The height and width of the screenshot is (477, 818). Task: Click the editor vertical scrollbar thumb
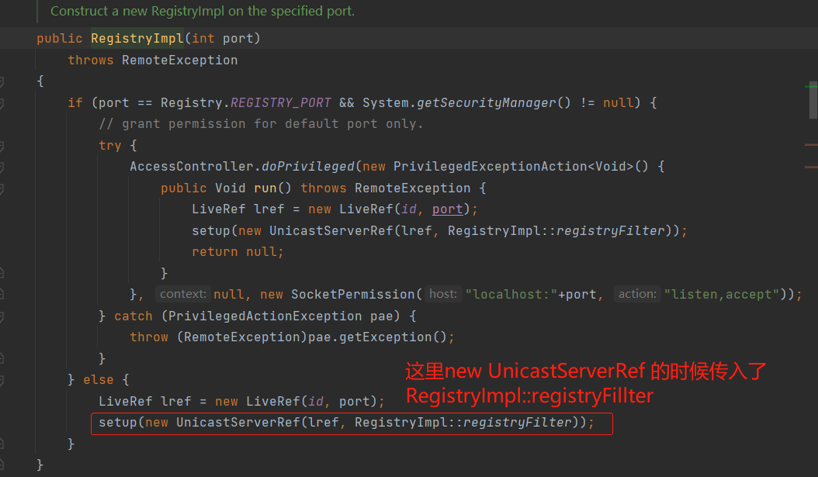coord(813,101)
